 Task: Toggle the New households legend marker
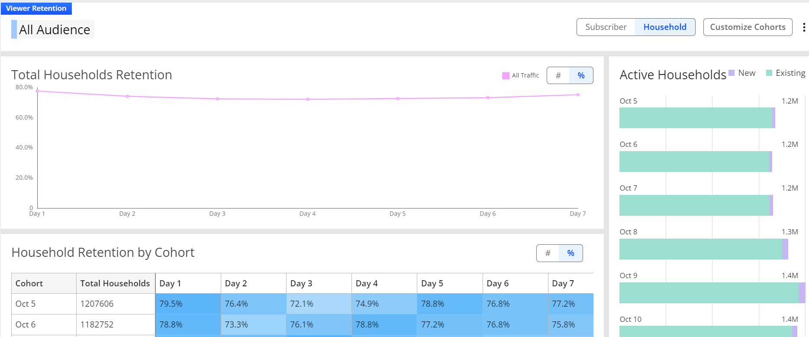point(732,73)
